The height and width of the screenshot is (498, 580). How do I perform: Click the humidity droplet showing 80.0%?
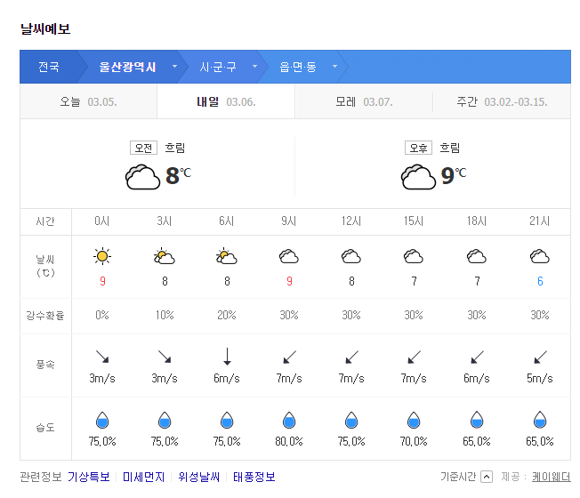[x=289, y=420]
